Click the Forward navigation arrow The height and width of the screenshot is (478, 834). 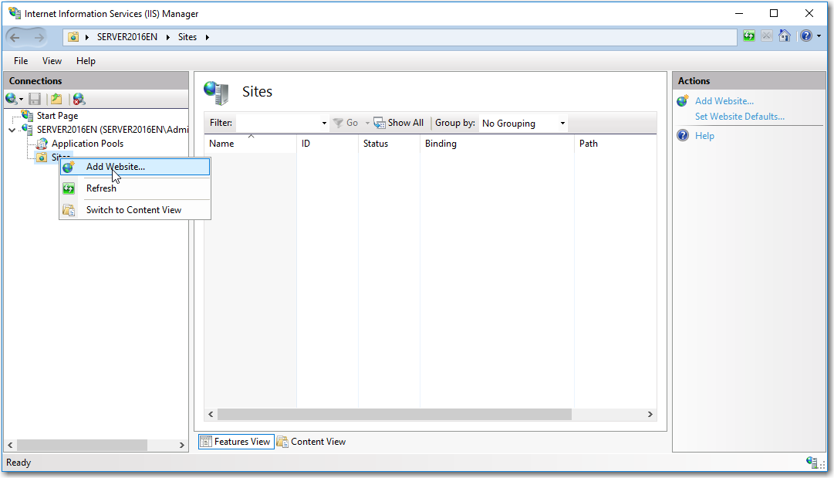click(x=39, y=37)
